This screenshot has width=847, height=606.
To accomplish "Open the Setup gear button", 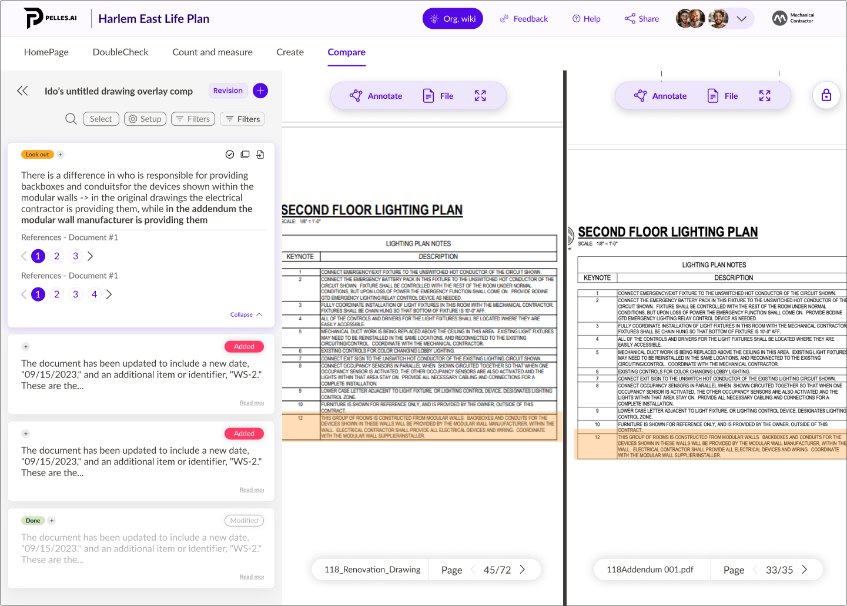I will tap(145, 119).
